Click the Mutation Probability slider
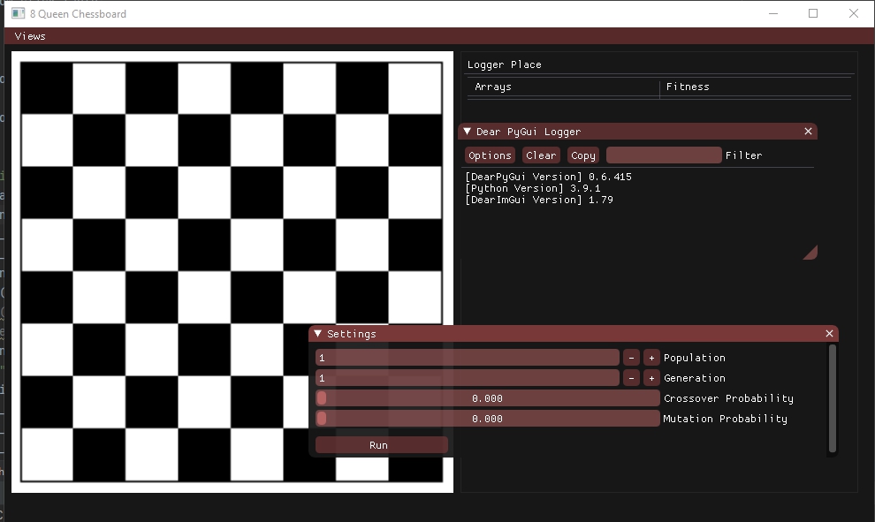The width and height of the screenshot is (875, 522). pos(487,419)
